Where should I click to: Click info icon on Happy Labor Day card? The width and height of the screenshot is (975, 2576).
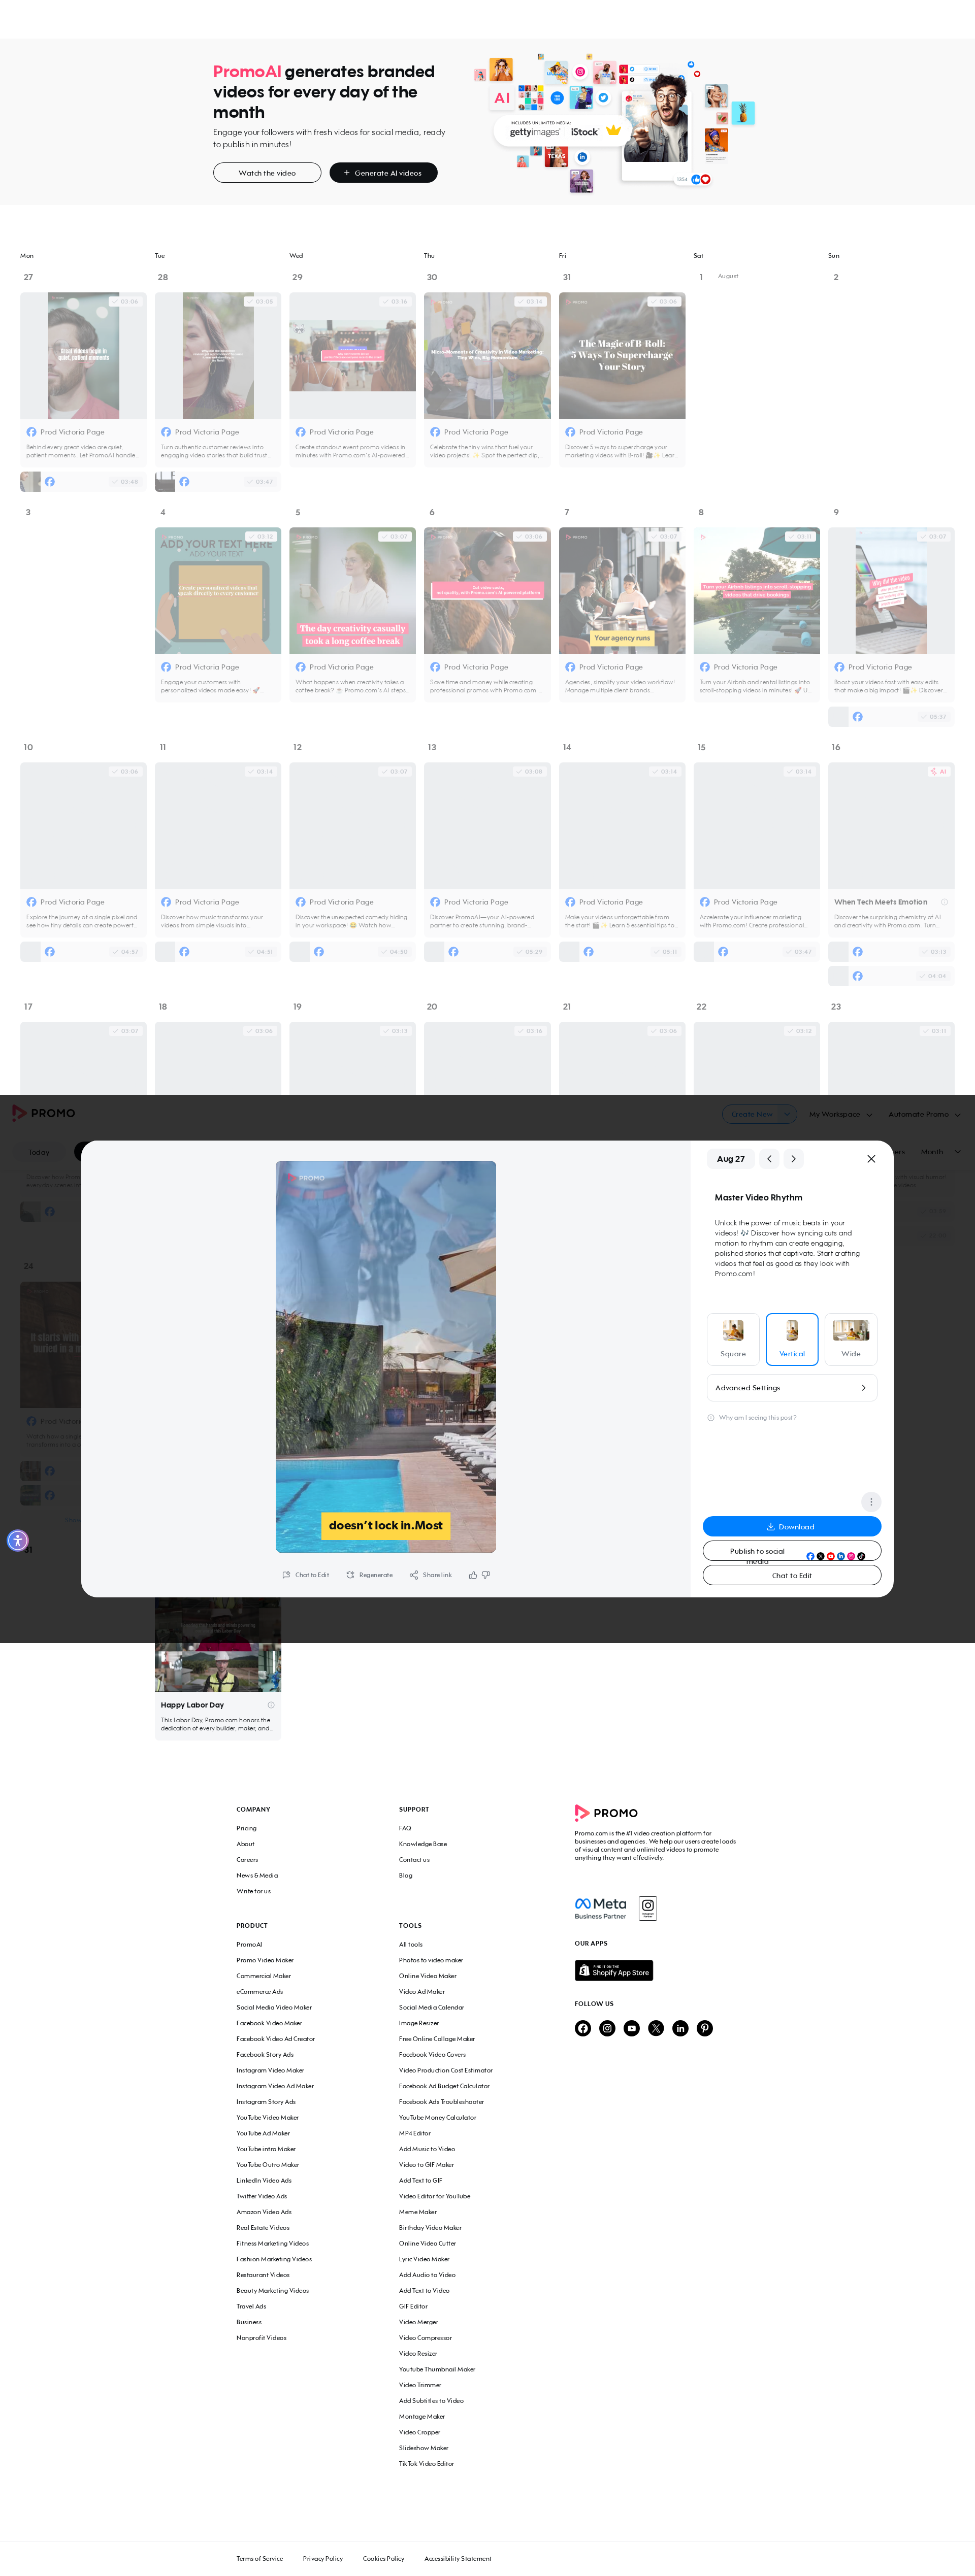click(271, 1705)
